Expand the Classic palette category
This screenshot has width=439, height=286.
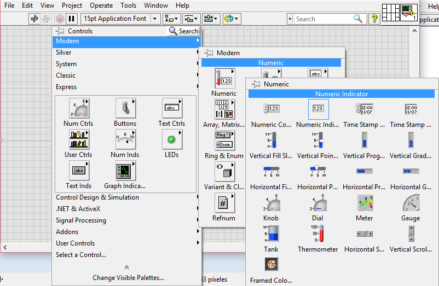[x=126, y=75]
